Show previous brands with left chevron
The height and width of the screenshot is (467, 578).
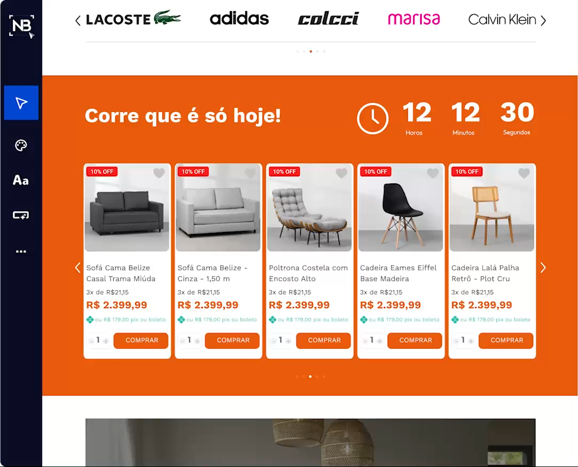coord(78,20)
